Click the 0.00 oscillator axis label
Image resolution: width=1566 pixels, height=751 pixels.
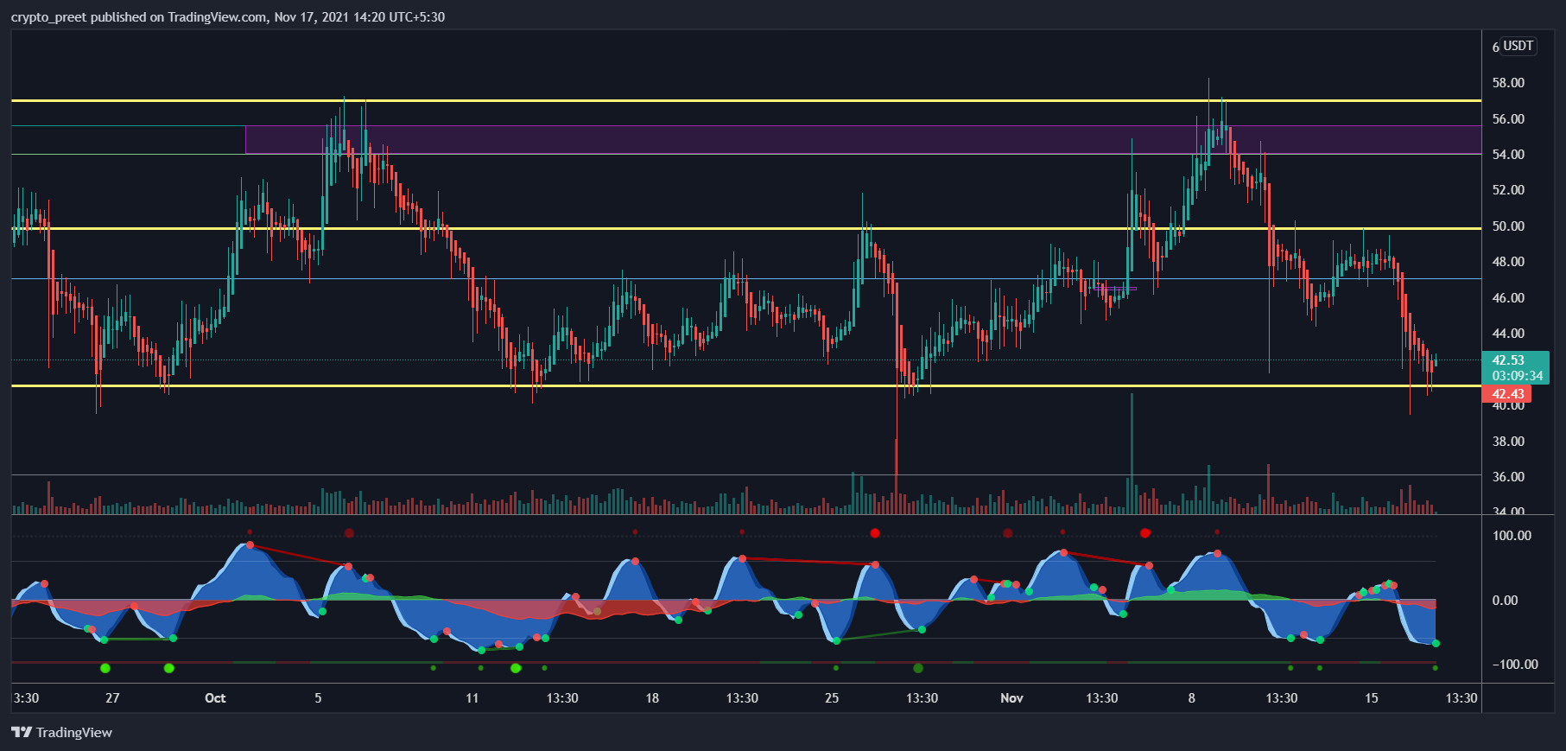(x=1505, y=601)
